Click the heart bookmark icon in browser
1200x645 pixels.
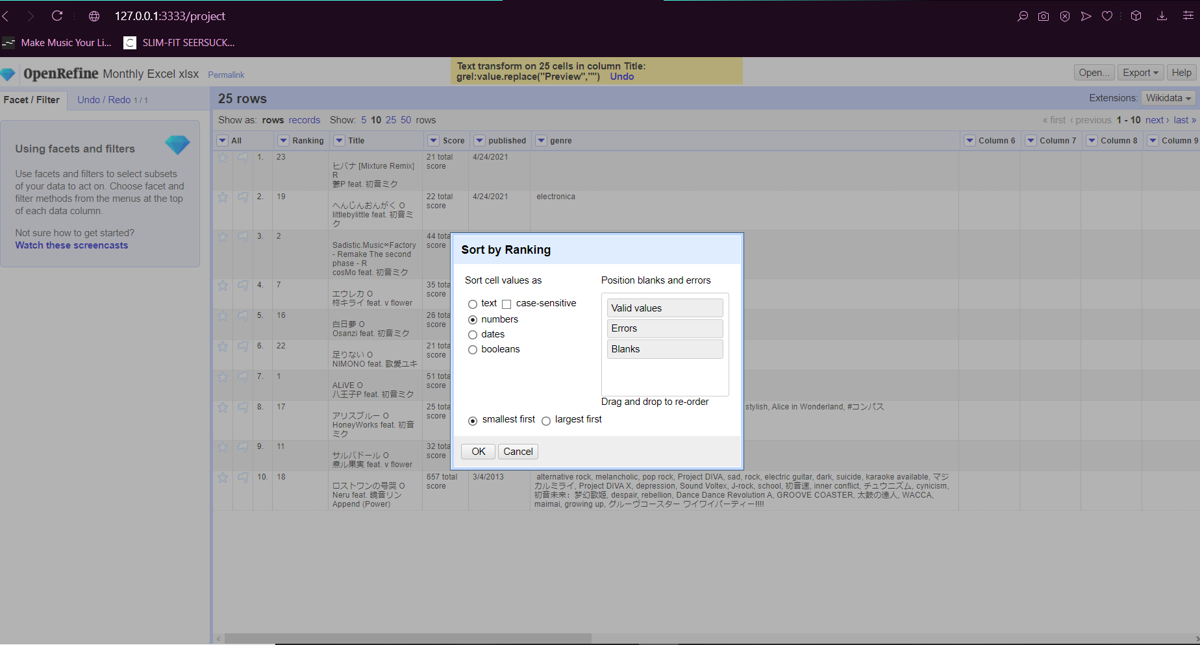coord(1107,16)
